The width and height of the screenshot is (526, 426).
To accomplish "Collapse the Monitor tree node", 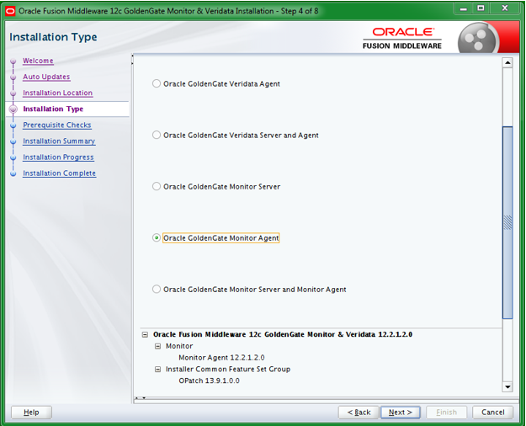I will click(157, 346).
